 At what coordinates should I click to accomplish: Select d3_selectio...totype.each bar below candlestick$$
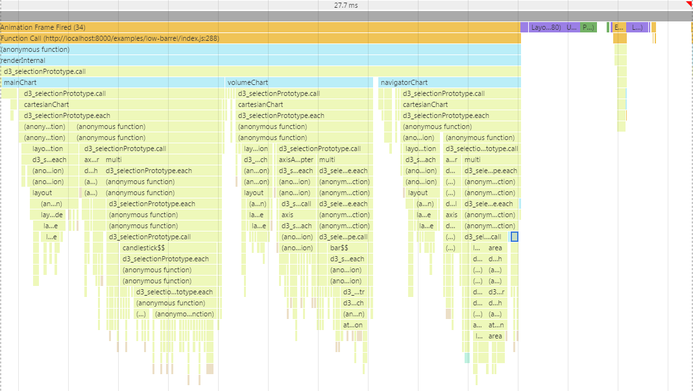pyautogui.click(x=175, y=292)
